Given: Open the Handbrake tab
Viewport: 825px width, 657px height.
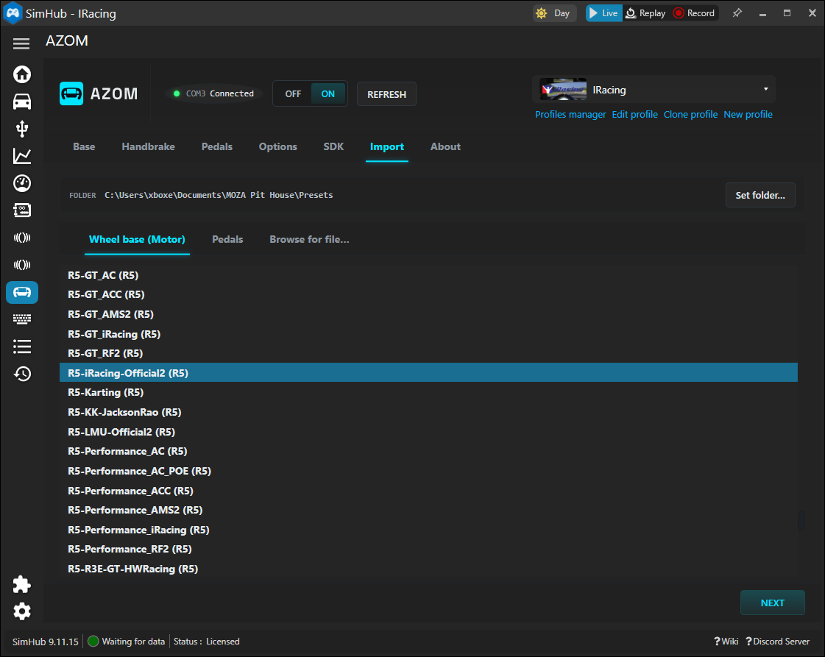Looking at the screenshot, I should [x=149, y=146].
